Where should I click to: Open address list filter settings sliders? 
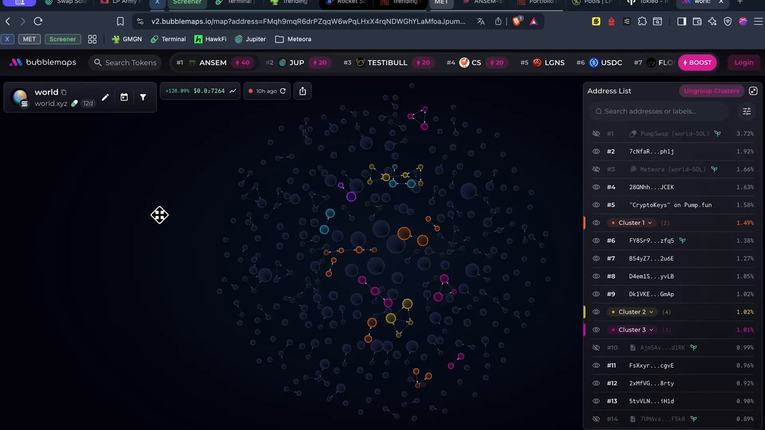[x=747, y=111]
